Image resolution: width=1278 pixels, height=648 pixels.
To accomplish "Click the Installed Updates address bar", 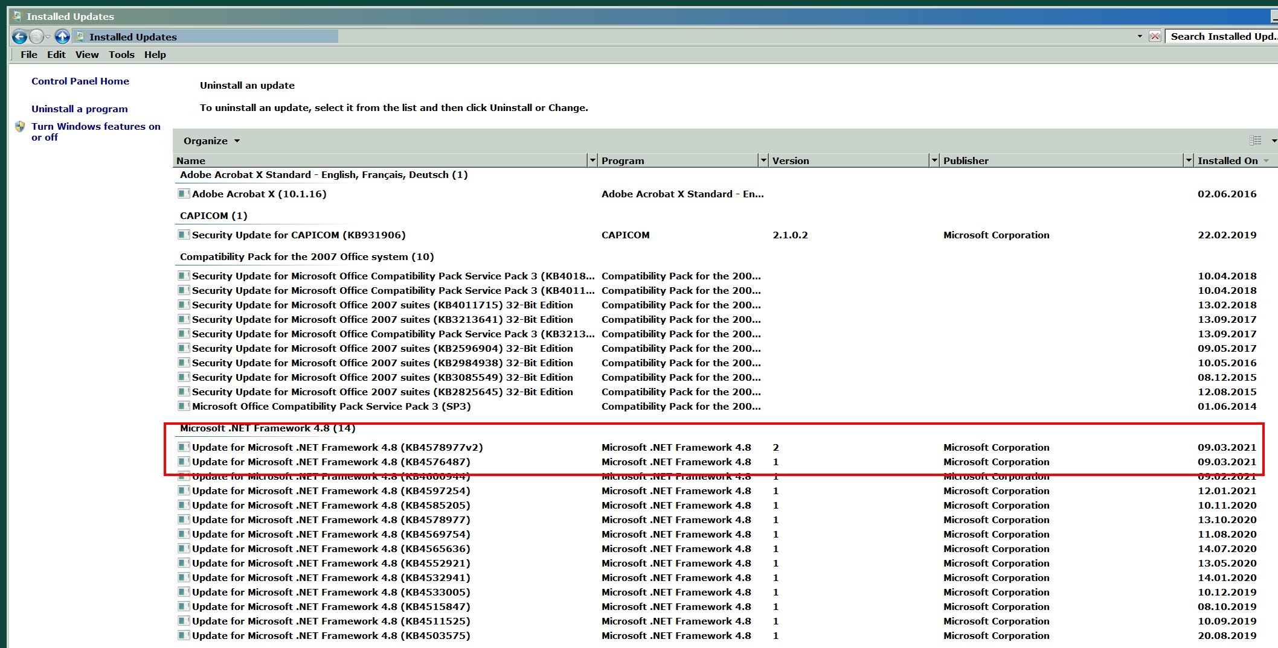I will (x=604, y=37).
